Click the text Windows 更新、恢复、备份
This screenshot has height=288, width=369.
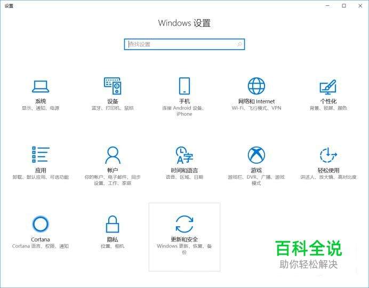[184, 249]
